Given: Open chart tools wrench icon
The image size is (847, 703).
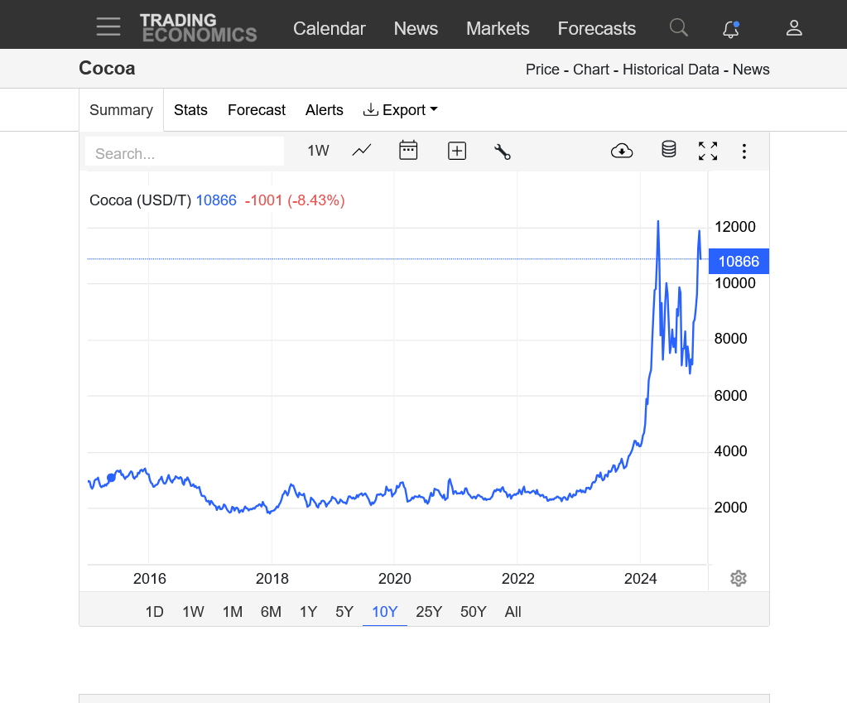Looking at the screenshot, I should coord(503,152).
